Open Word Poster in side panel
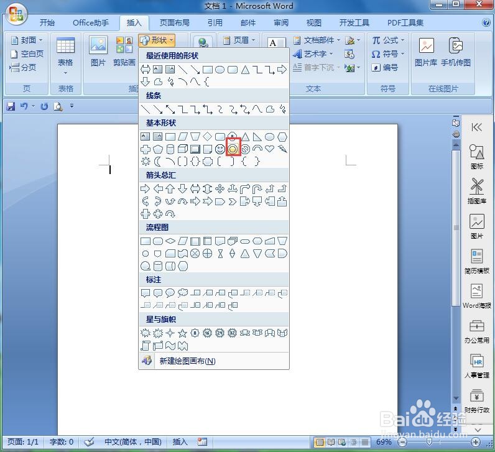Viewport: 495px width, 452px height. [477, 296]
